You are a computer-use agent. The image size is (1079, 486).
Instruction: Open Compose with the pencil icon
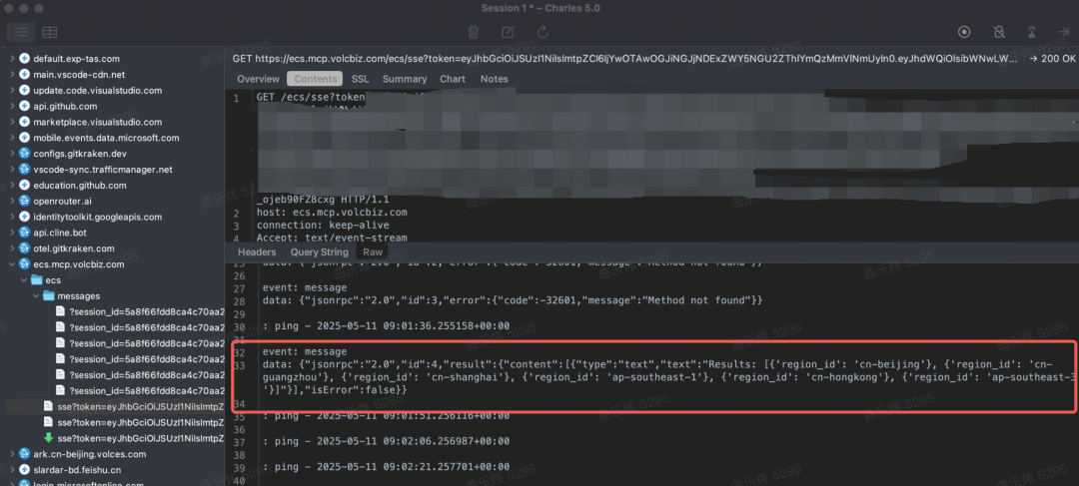pos(508,32)
